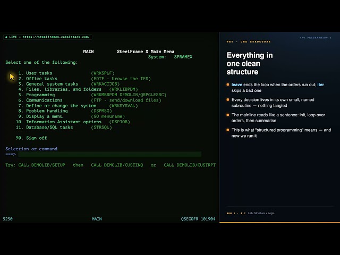Image resolution: width=340 pixels, height=255 pixels.
Task: Open option 8 Problem handling
Action: (43, 111)
